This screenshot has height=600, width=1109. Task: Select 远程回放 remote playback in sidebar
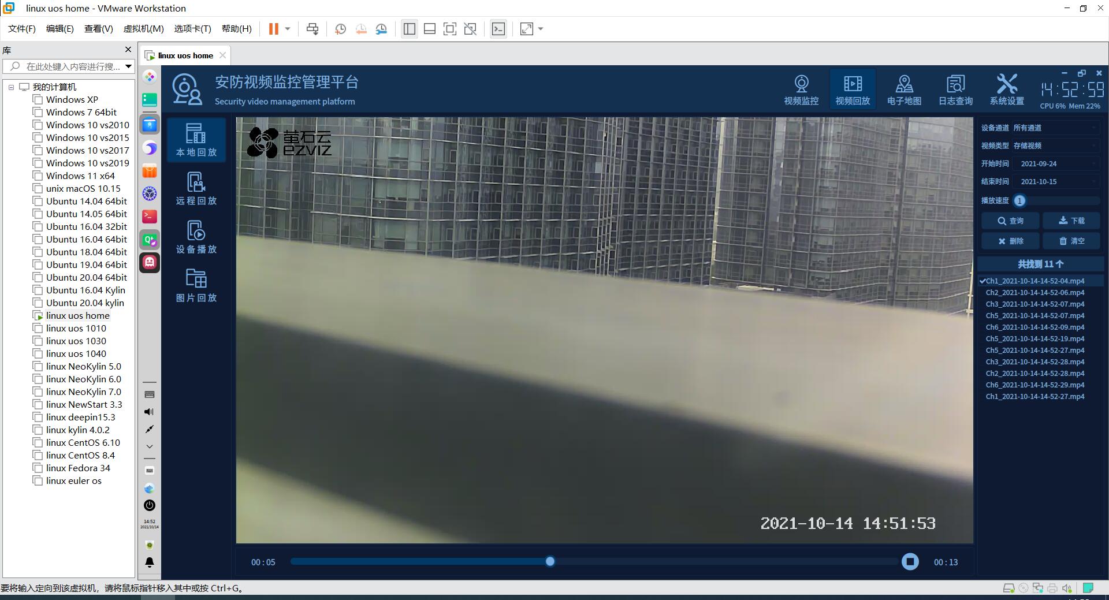click(196, 188)
